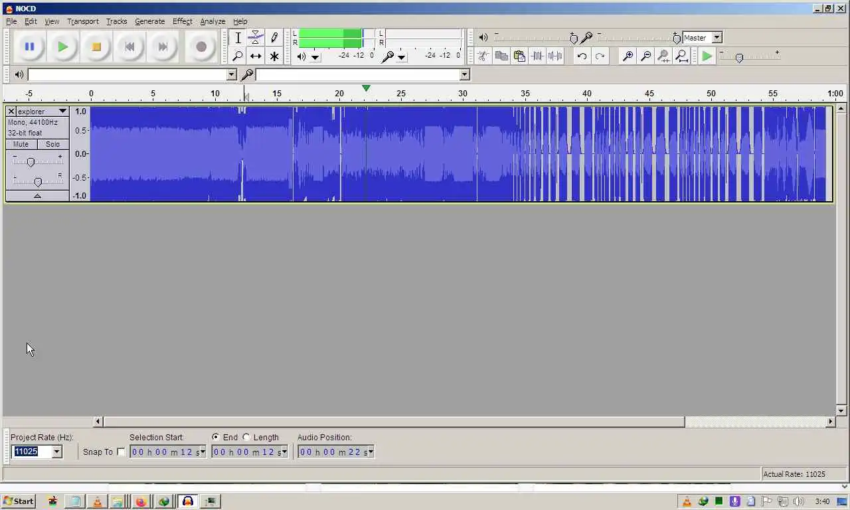Click the green Play-at-speed button
The height and width of the screenshot is (510, 850).
tap(707, 56)
